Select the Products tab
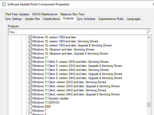The image size is (154, 115). 68,18
